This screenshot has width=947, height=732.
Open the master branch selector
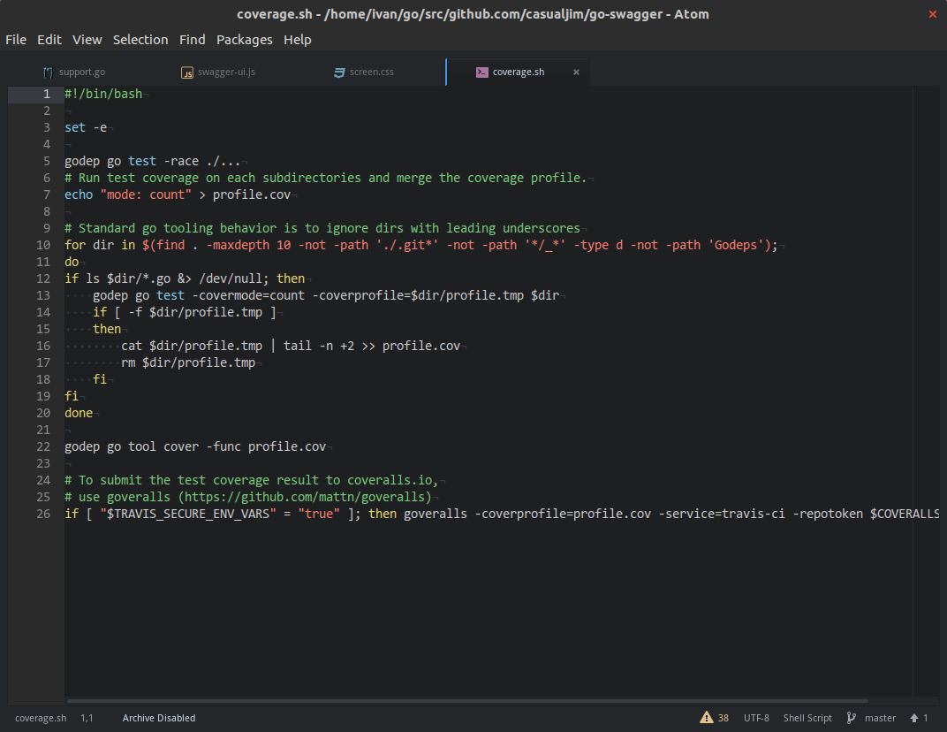click(880, 718)
